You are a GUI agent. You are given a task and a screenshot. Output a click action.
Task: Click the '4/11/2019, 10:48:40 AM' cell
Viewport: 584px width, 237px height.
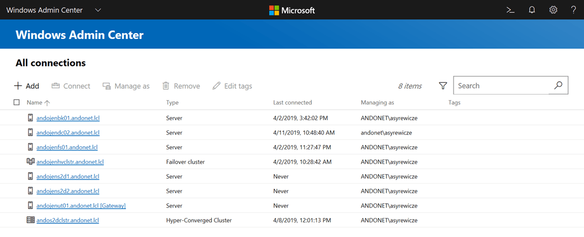click(304, 133)
